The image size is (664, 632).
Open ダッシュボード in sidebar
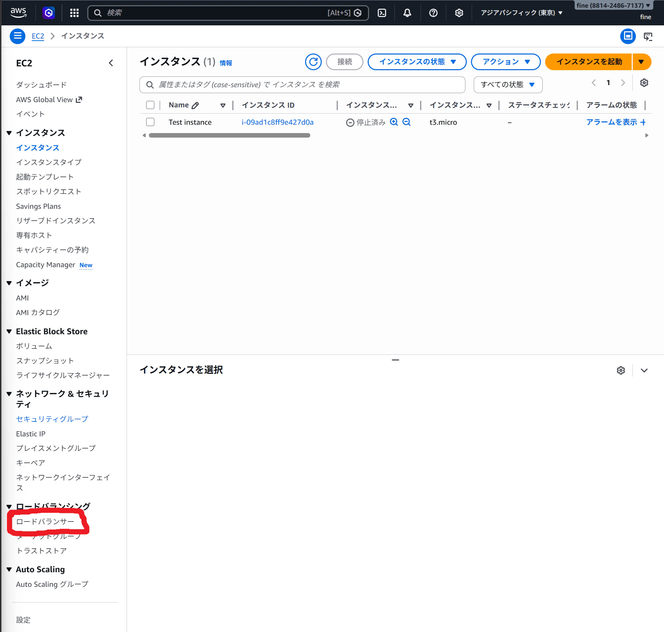click(41, 85)
